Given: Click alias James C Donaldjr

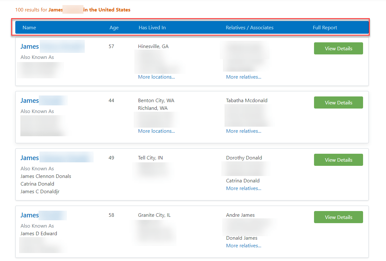Looking at the screenshot, I should pyautogui.click(x=40, y=192).
